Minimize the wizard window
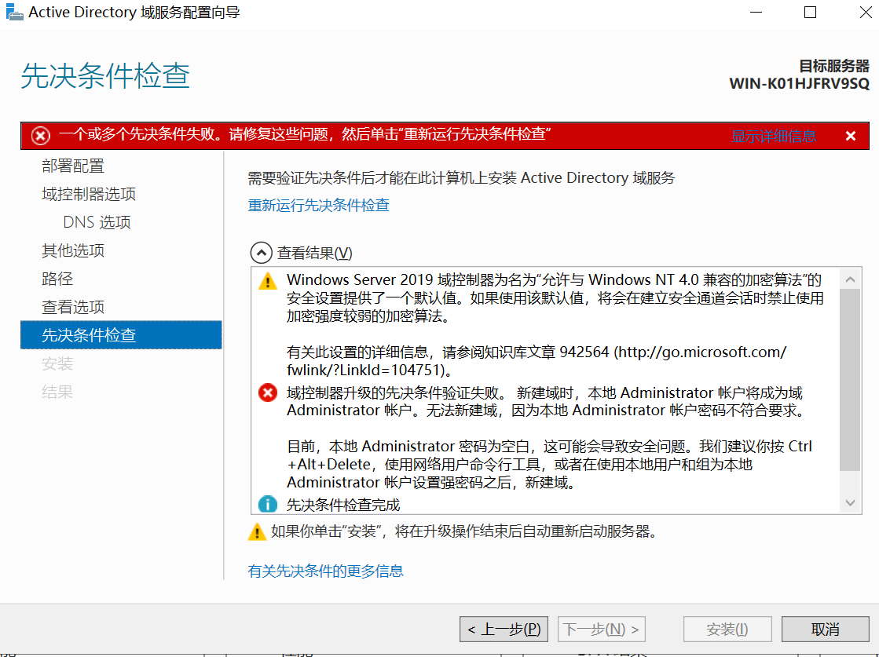 click(x=756, y=12)
